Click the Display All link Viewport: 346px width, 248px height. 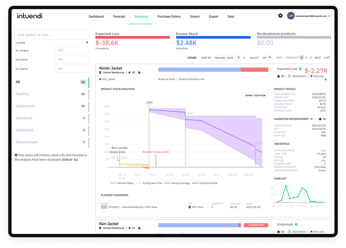[x=70, y=160]
